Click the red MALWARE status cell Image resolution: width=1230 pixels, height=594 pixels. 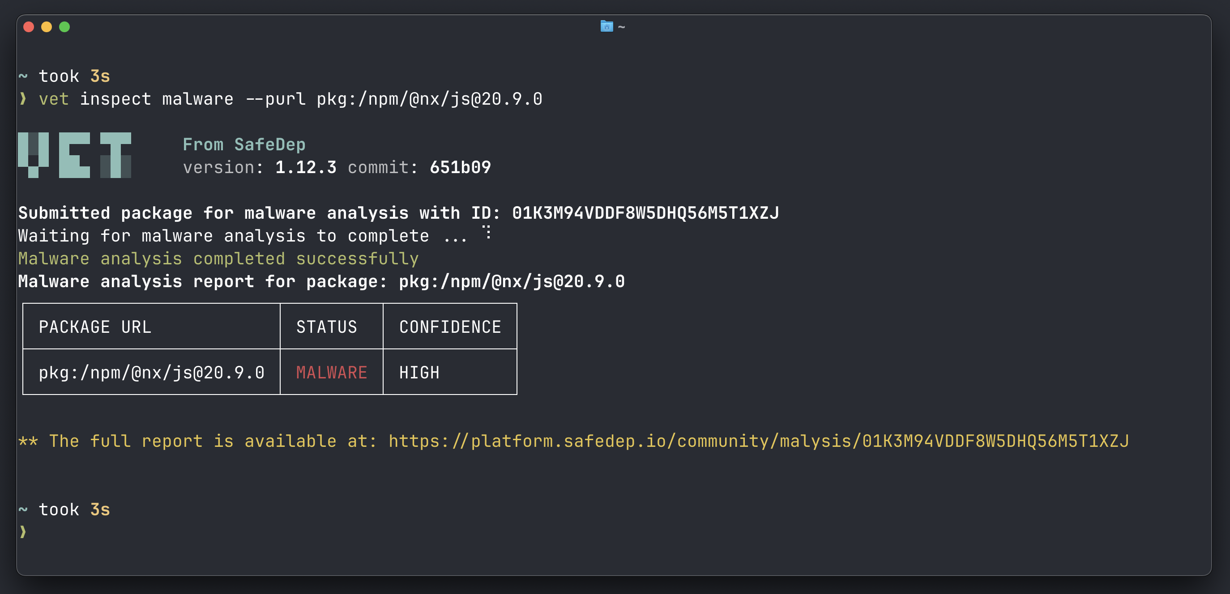(x=331, y=373)
